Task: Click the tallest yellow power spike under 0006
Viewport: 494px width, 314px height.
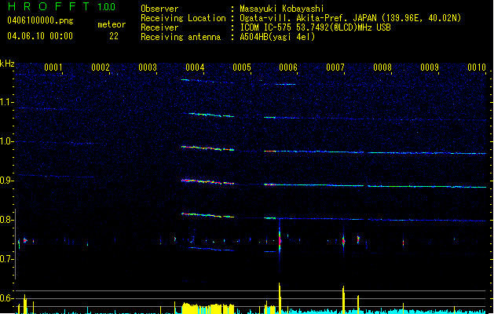Action: click(279, 298)
